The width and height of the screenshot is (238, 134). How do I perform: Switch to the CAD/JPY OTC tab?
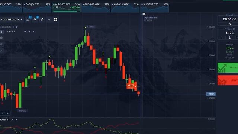[x=37, y=7]
